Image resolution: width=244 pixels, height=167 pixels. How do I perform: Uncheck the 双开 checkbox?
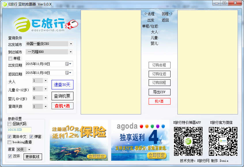tap(10, 156)
